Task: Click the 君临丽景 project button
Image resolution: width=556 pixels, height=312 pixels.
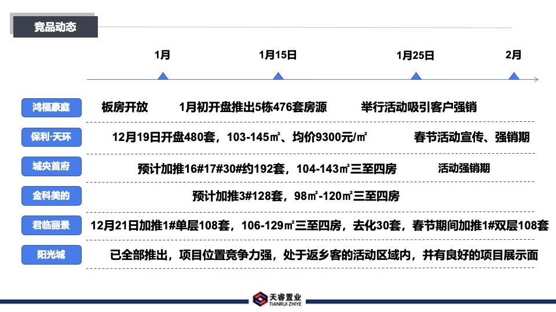Action: click(52, 225)
